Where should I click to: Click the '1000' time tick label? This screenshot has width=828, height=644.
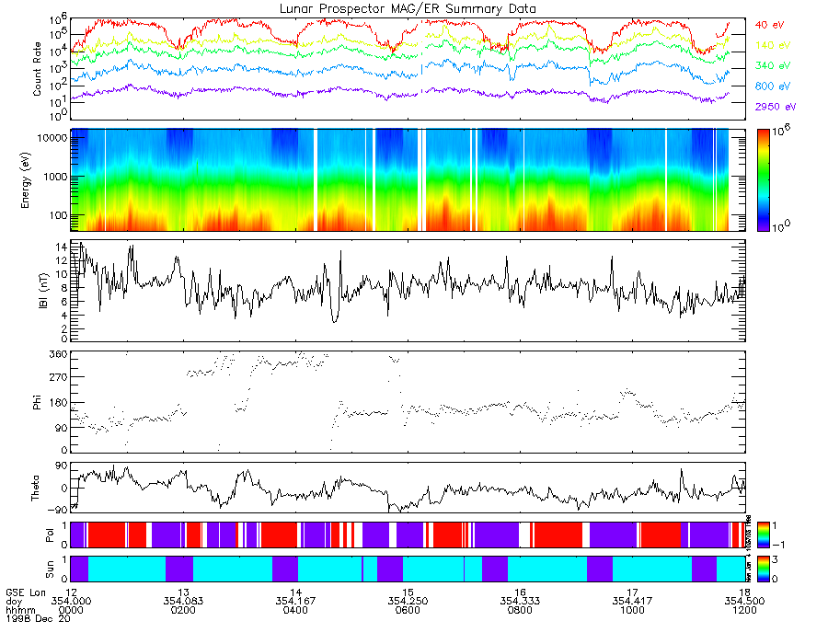pyautogui.click(x=633, y=610)
